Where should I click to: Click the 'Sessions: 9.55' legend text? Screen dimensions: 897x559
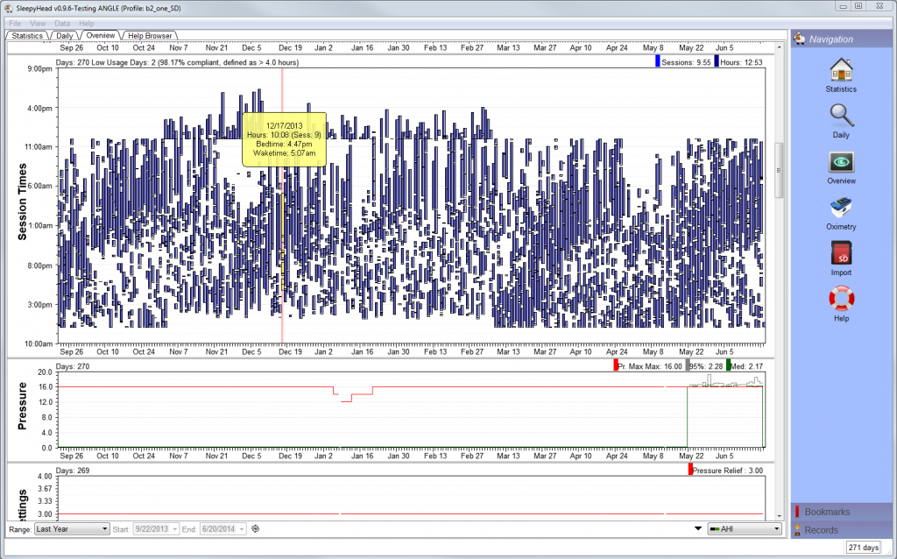click(686, 62)
